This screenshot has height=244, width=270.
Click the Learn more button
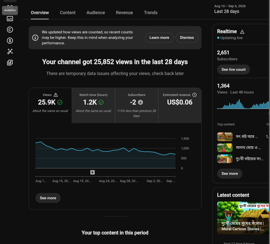point(159,38)
